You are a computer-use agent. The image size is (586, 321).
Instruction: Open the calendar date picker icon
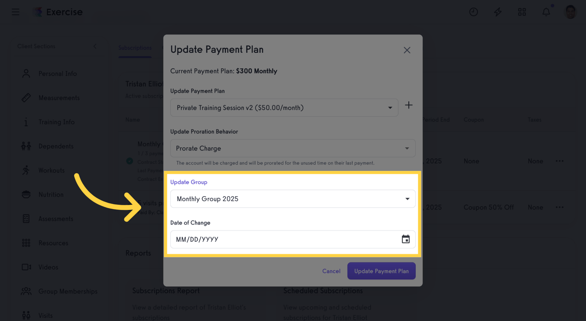point(405,239)
